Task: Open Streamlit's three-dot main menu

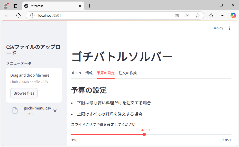Action: pyautogui.click(x=230, y=28)
